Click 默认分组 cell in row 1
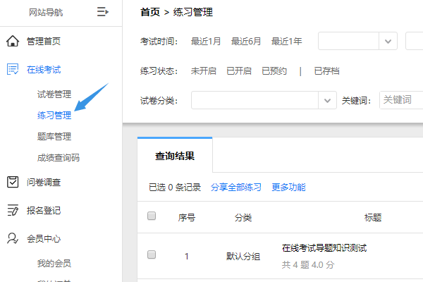The height and width of the screenshot is (282, 423). pyautogui.click(x=243, y=256)
